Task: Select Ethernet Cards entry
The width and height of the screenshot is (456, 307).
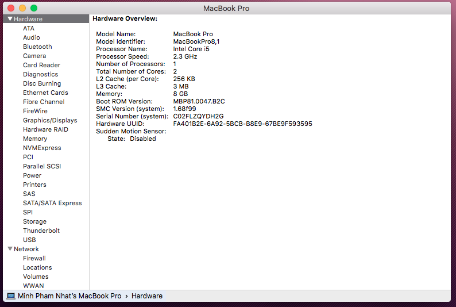Action: (45, 93)
